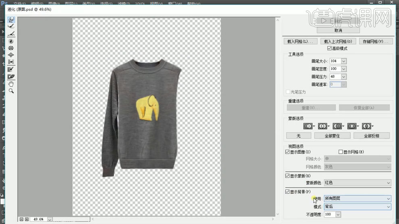The image size is (399, 224).
Task: Click the 重建(U)... button
Action: (311, 108)
